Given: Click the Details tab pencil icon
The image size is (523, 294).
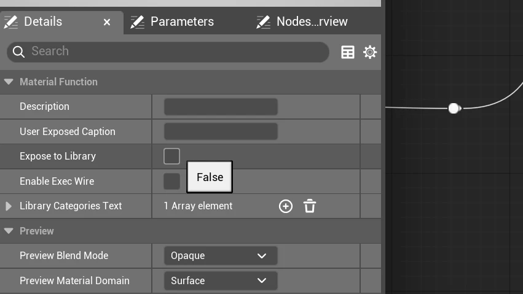Looking at the screenshot, I should pyautogui.click(x=10, y=22).
